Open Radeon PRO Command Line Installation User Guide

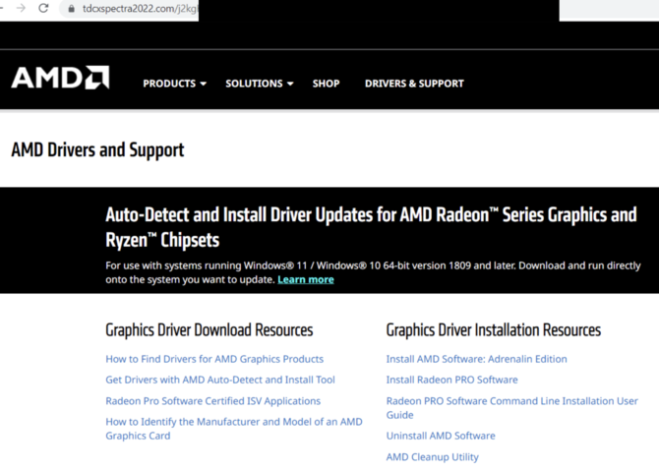511,408
